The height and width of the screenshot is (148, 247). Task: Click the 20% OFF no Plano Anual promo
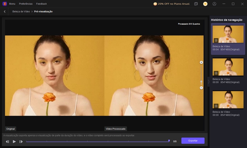pos(171,4)
